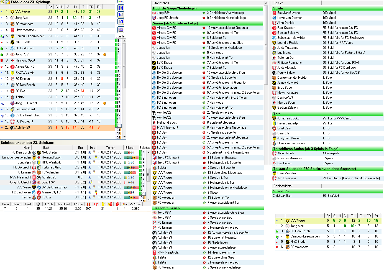Click the orange arrow marker in the Jong PSV table row
384x271 pixels.
tap(104, 54)
